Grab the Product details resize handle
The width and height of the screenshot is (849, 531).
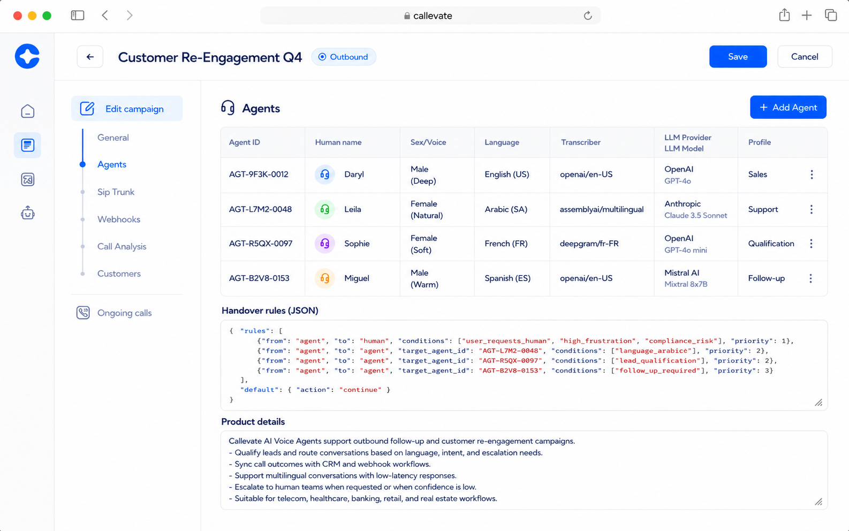[x=818, y=502]
